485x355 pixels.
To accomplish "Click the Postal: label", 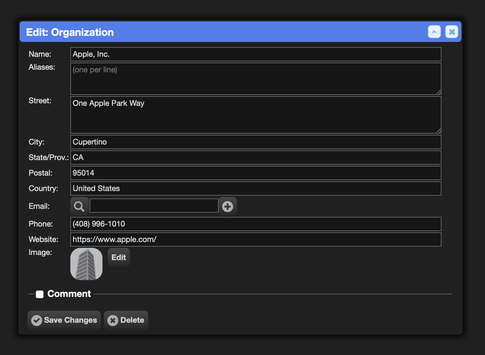I will pyautogui.click(x=40, y=173).
